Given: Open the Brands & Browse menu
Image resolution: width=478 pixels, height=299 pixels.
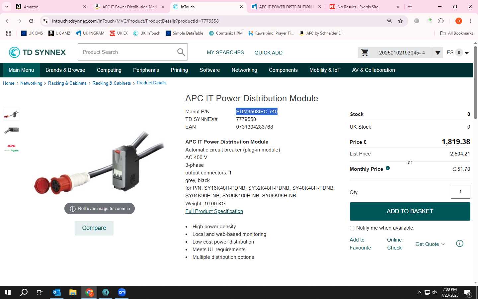Looking at the screenshot, I should [x=65, y=70].
